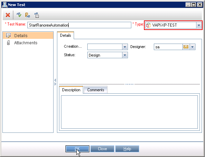This screenshot has height=157, width=205.
Task: Click the Close button
Action: tap(102, 149)
